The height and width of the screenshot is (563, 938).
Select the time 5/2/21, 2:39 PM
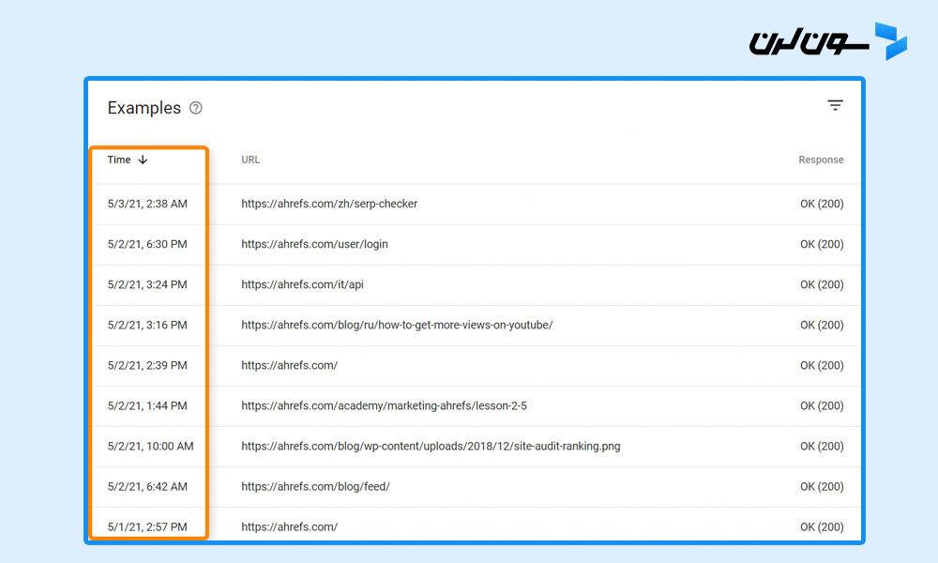147,365
